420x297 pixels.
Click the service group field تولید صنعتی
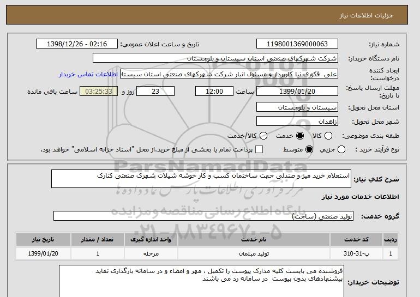pyautogui.click(x=203, y=216)
